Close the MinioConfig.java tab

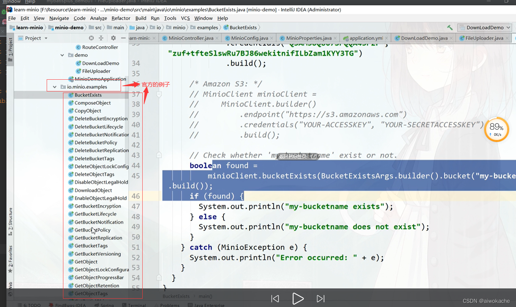272,38
